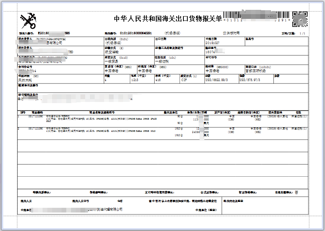This screenshot has width=325, height=231.
Task: Click levy nature 一般征税
Action: coord(162,61)
